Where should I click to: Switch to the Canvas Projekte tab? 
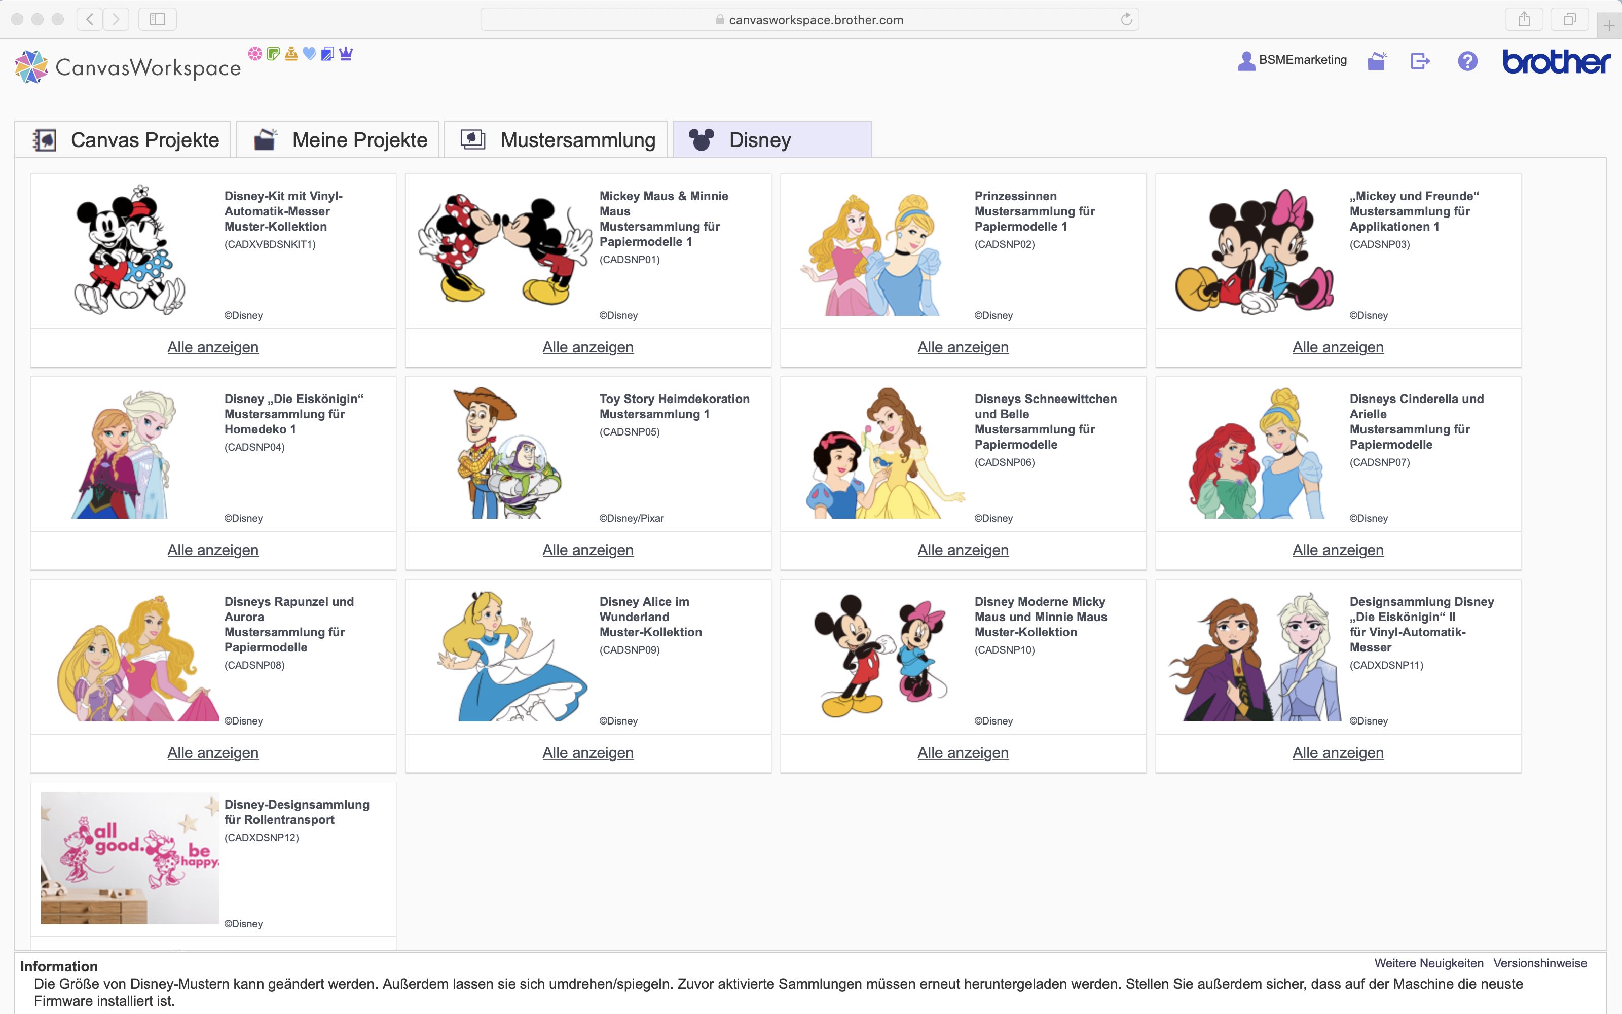pyautogui.click(x=123, y=139)
